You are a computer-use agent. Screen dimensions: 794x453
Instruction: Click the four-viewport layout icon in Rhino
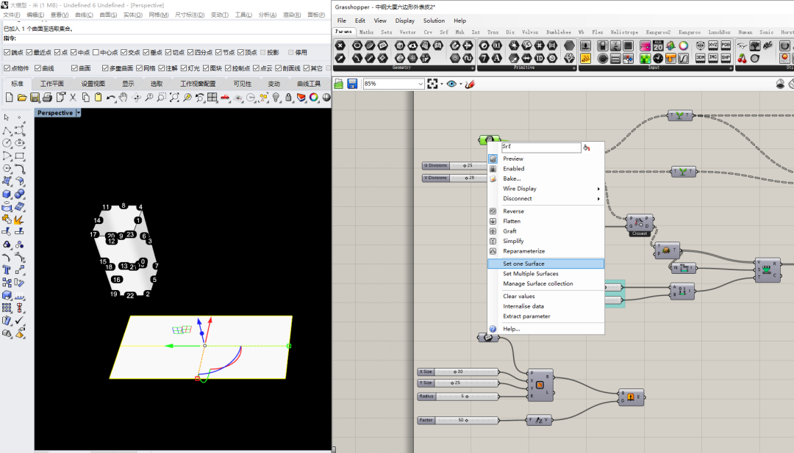(212, 97)
